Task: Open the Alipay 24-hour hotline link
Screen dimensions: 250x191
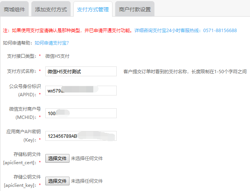Action: coord(185,31)
